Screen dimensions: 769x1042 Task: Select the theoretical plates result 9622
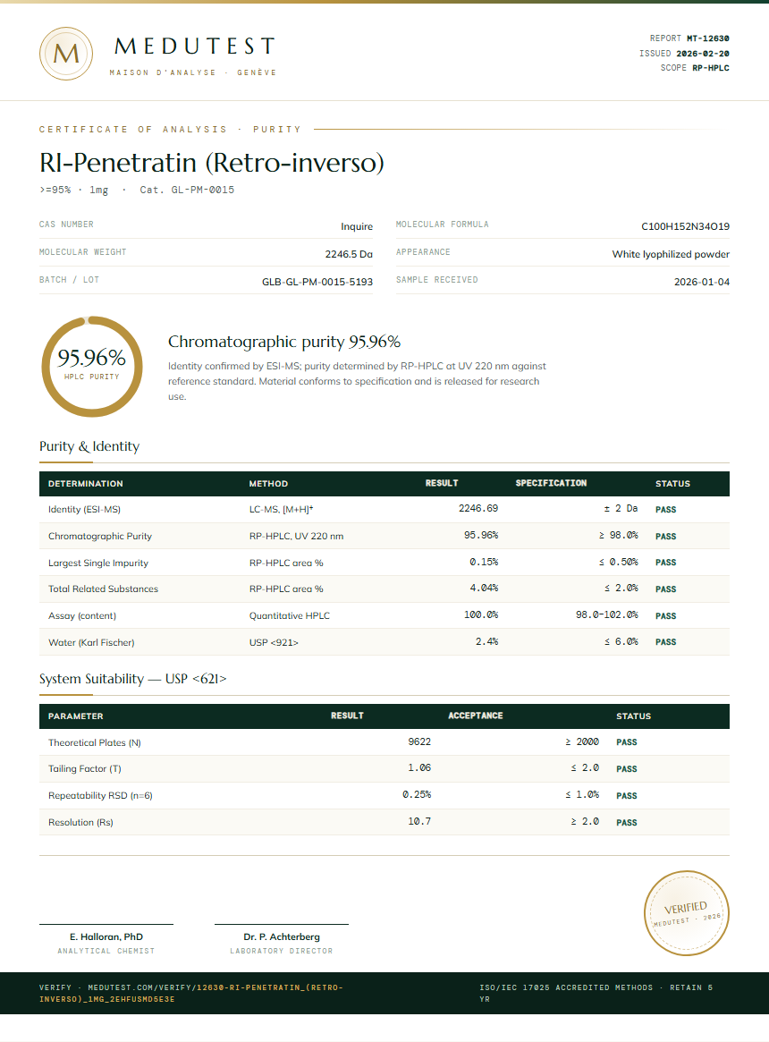(x=419, y=741)
